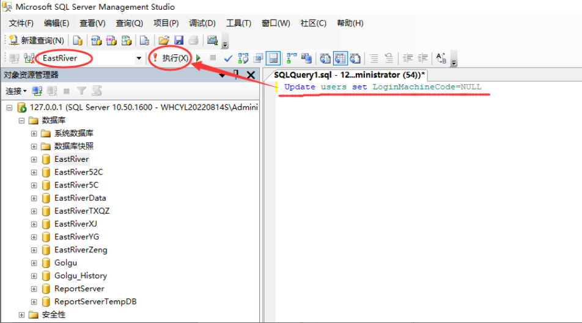Open the 工具(T) menu
Image resolution: width=582 pixels, height=323 pixels.
(x=238, y=23)
